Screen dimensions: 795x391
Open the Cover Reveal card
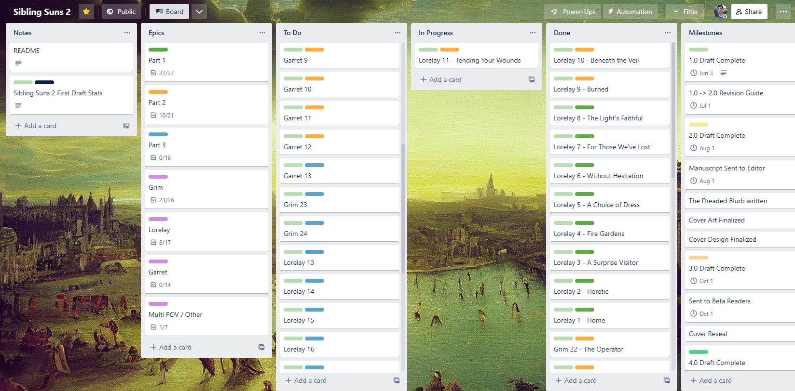740,334
